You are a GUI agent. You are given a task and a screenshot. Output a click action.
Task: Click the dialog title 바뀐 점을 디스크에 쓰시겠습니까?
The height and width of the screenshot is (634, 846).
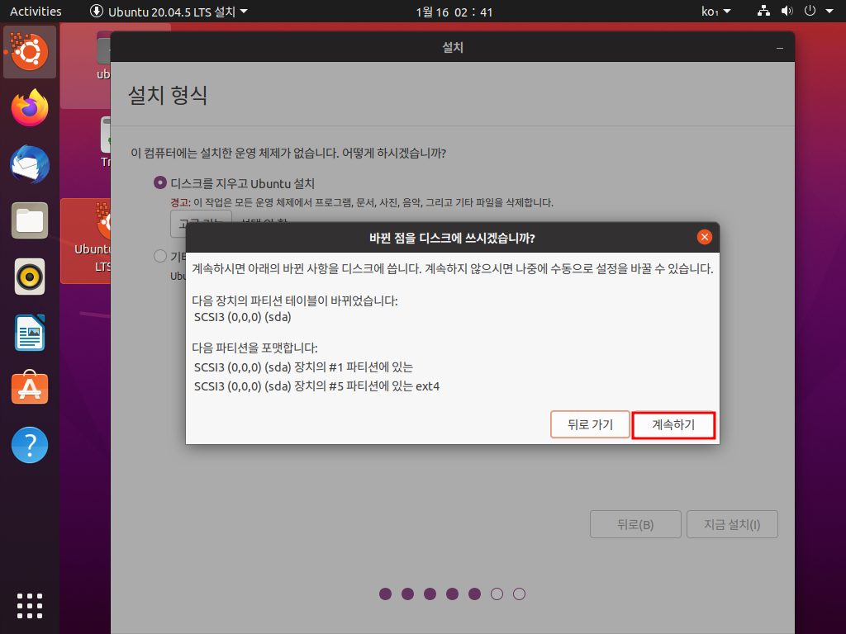coord(452,238)
